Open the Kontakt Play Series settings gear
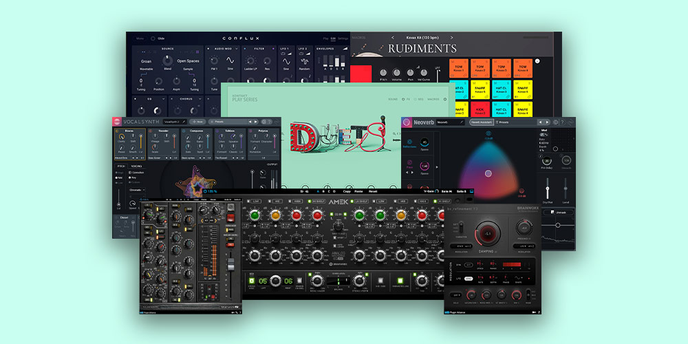Screen dimensions: 688x344 pos(444,100)
